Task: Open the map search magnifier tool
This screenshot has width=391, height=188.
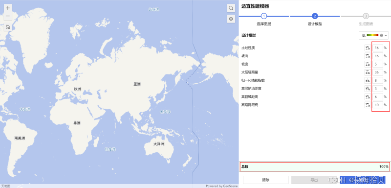Action: tap(231, 8)
